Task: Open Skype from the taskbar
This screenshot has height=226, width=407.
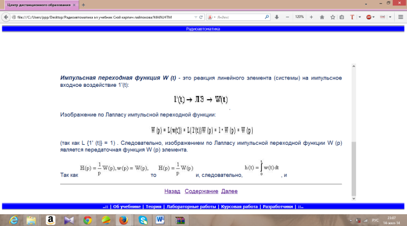Action: click(x=143, y=220)
